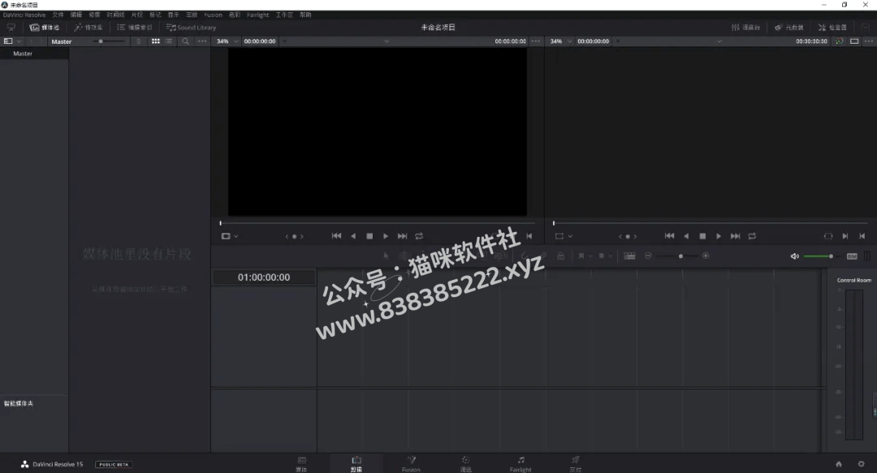Adjust the timeline zoom slider
This screenshot has width=877, height=473.
pyautogui.click(x=678, y=256)
